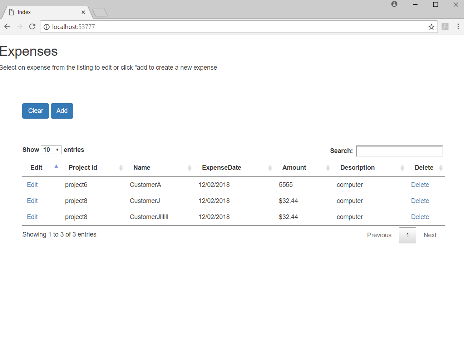The image size is (464, 357).
Task: Delete the CustomerA expense row
Action: click(x=420, y=184)
